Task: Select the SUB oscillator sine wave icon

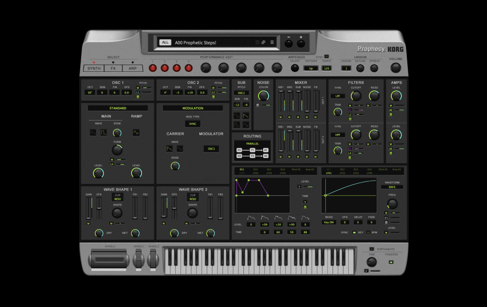Action: click(x=237, y=116)
